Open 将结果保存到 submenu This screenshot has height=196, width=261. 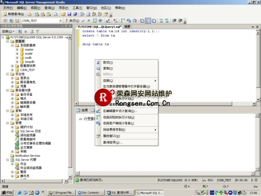pos(127,130)
